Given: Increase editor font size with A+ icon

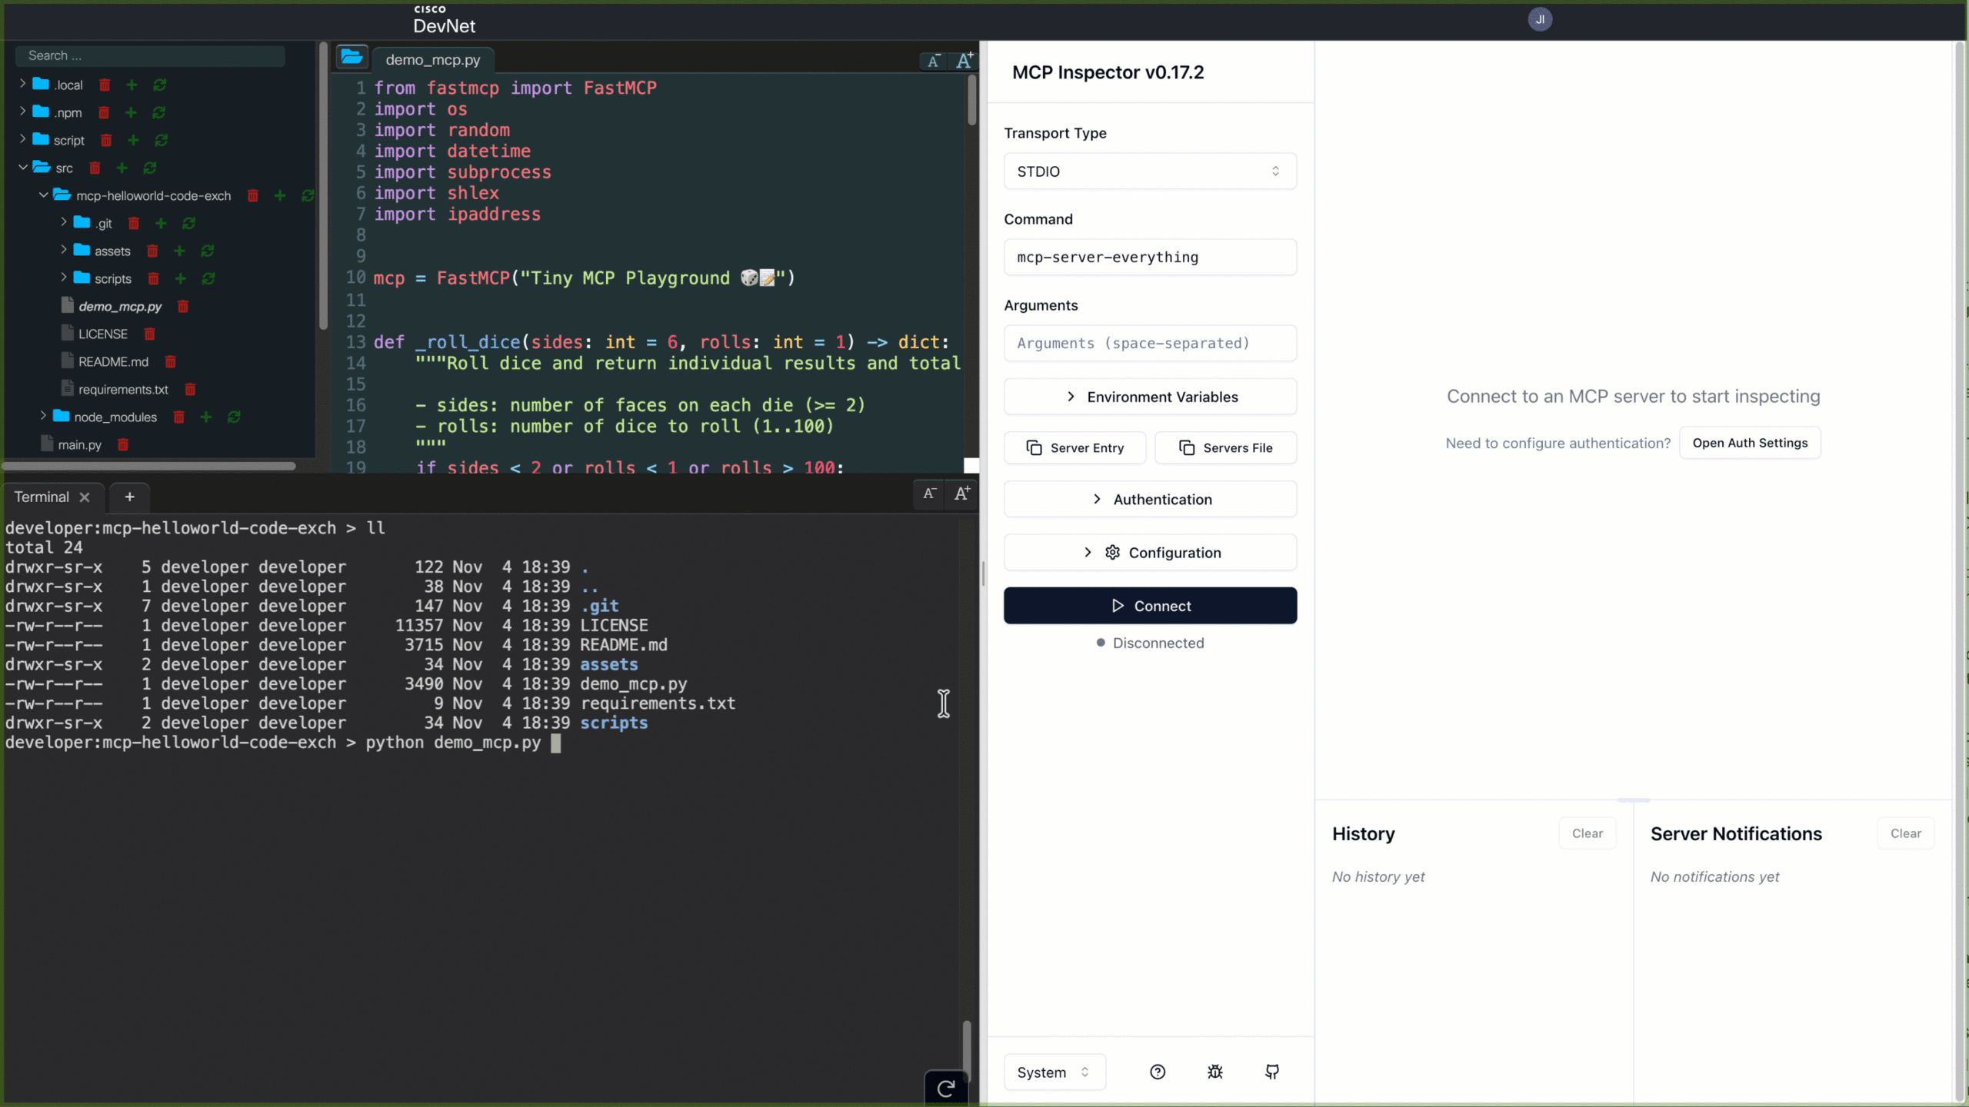Looking at the screenshot, I should [964, 60].
